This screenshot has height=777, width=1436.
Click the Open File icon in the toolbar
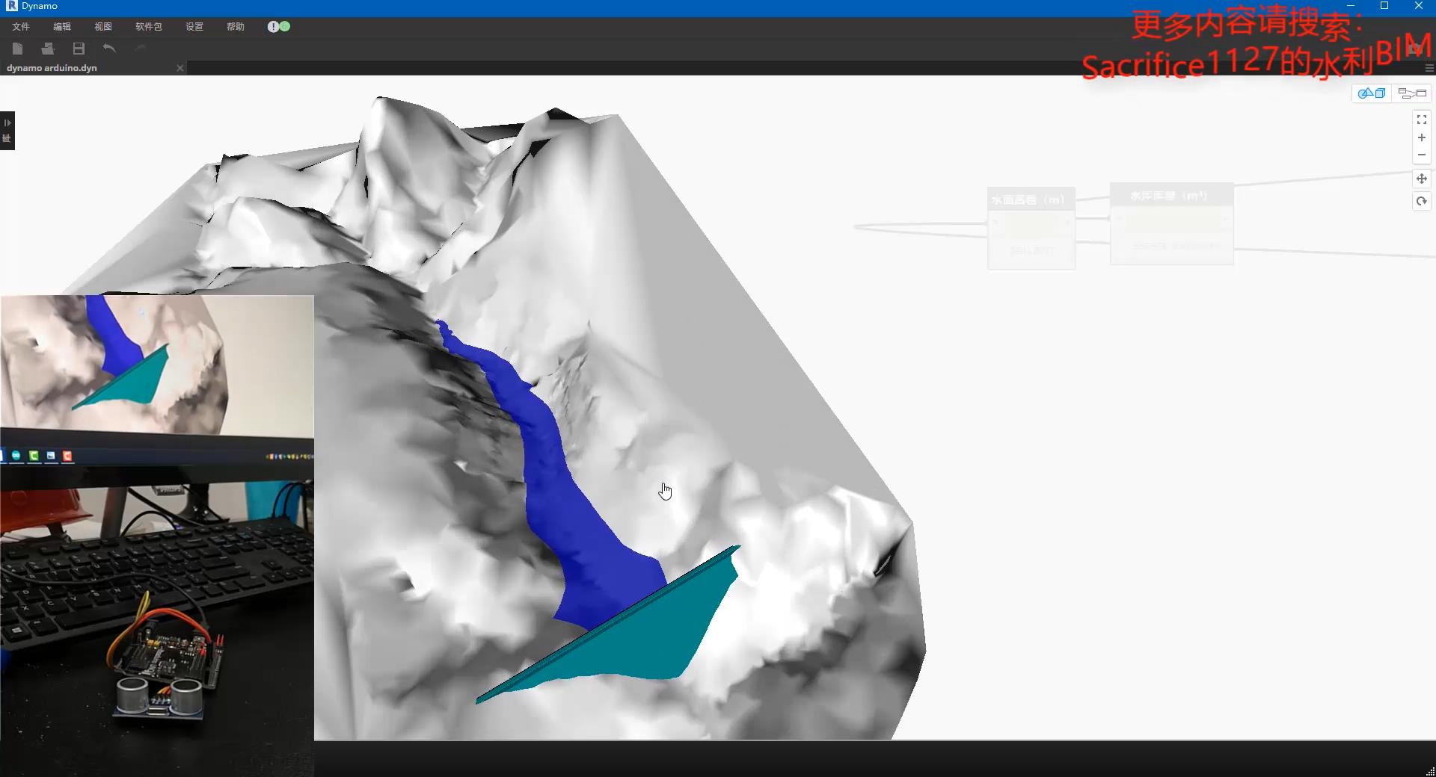pyautogui.click(x=47, y=48)
